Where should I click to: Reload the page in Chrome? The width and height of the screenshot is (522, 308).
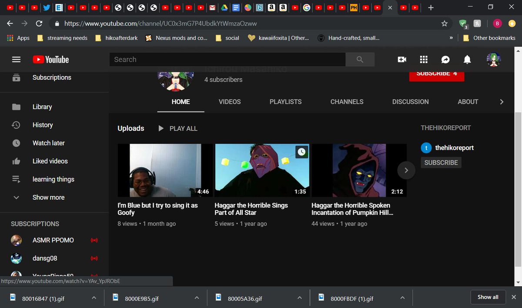click(x=39, y=23)
